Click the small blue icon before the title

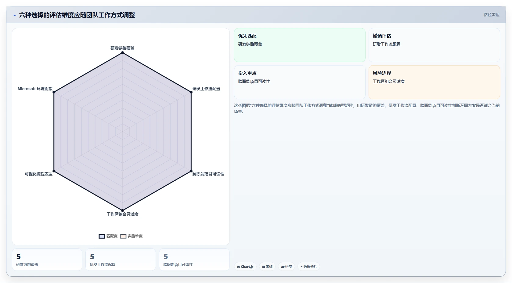pos(14,15)
